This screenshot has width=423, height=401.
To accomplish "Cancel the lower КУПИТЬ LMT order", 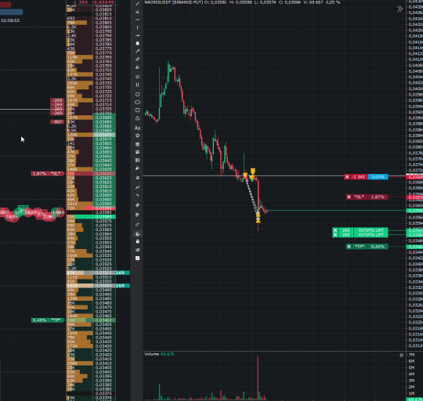I will [x=335, y=235].
